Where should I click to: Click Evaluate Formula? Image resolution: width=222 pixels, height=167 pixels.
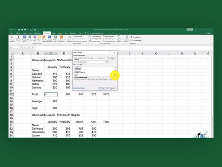(x=109, y=41)
